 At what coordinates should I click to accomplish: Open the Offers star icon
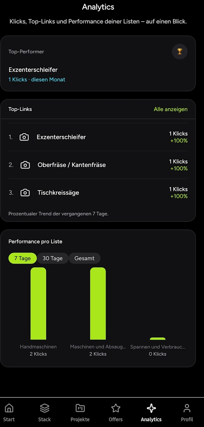[x=116, y=408]
